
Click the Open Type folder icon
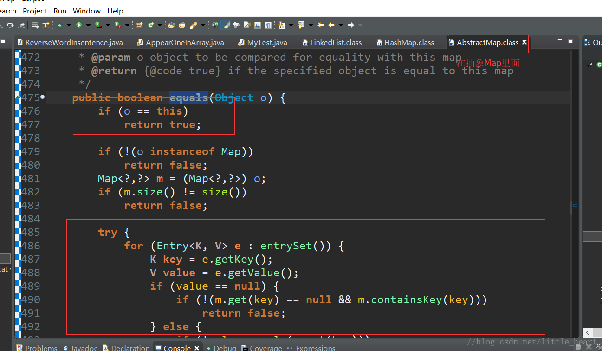click(x=171, y=25)
